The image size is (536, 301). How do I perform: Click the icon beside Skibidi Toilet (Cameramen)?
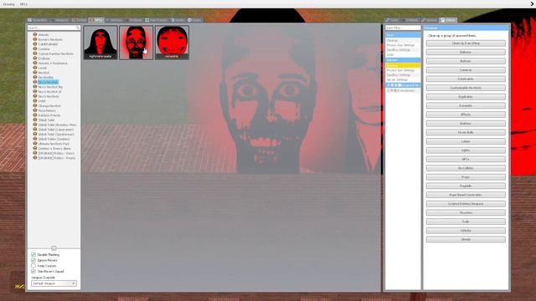pos(35,130)
